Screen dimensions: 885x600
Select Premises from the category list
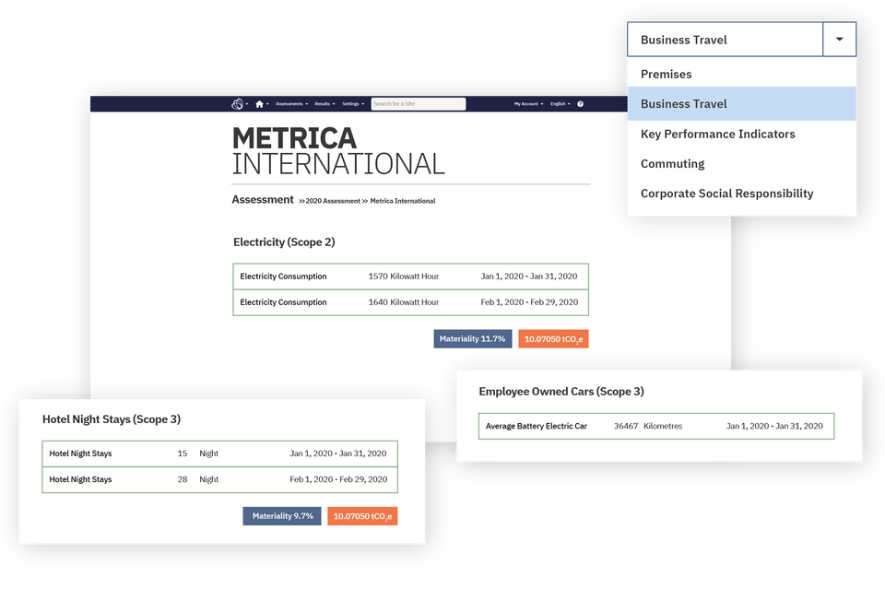666,74
